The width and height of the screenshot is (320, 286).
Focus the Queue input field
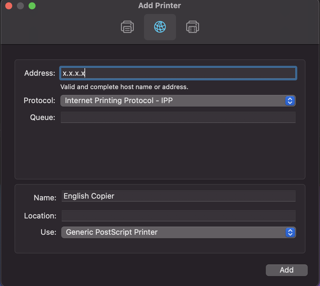(x=178, y=117)
